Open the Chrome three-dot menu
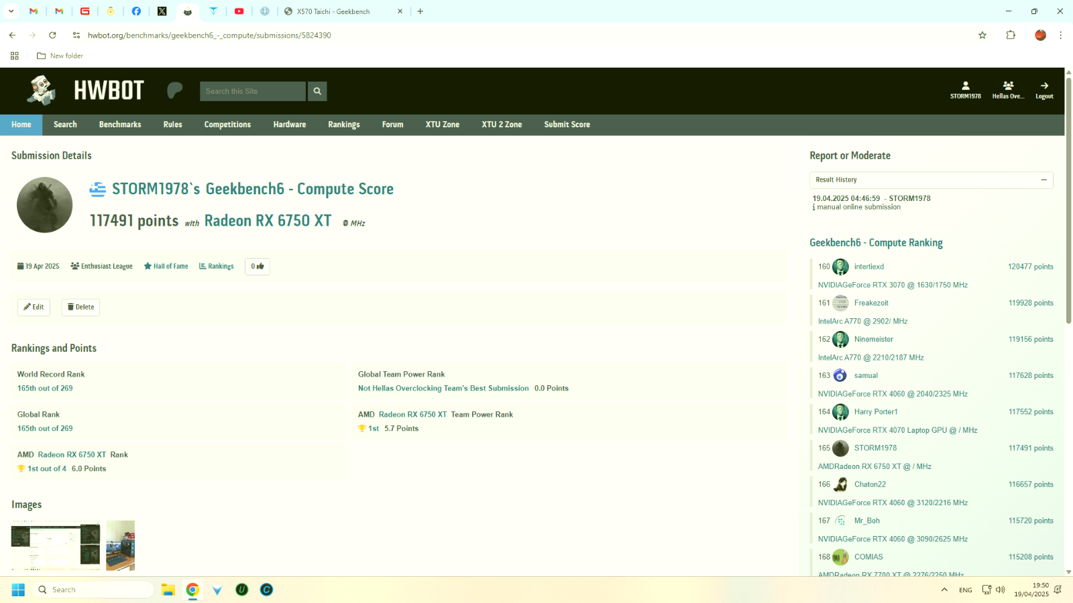This screenshot has width=1073, height=603. pos(1060,36)
